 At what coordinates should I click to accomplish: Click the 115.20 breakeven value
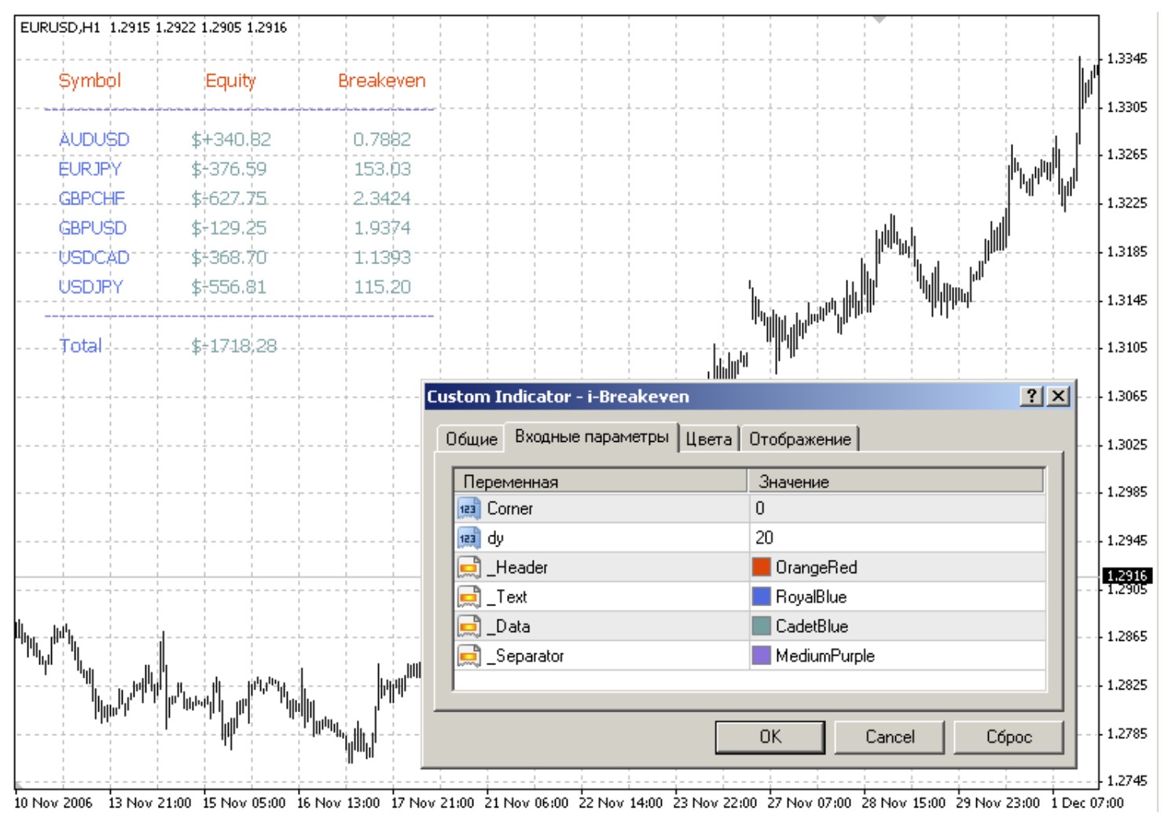pyautogui.click(x=382, y=287)
